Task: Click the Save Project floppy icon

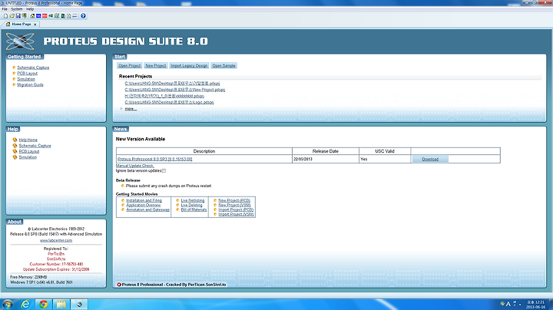Action: 18,16
